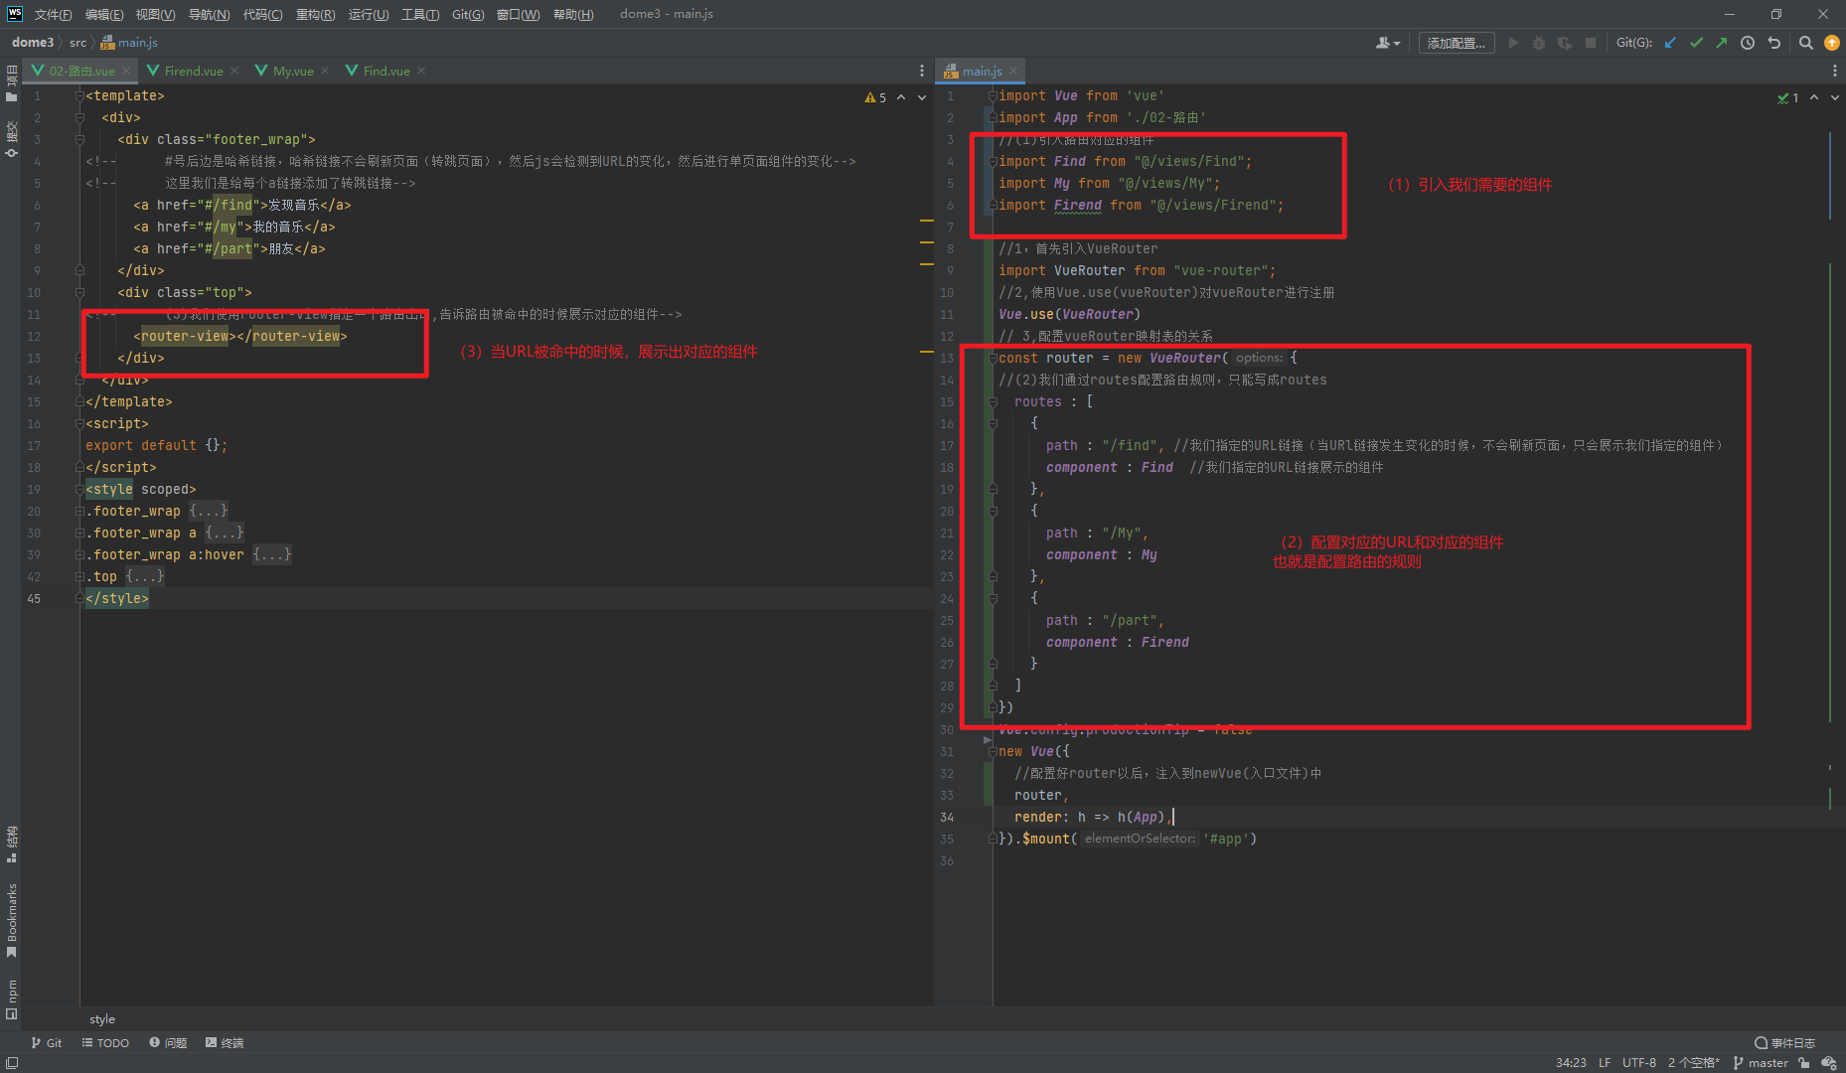
Task: Click the main.js breadcrumb in navigation bar
Action: [x=129, y=43]
